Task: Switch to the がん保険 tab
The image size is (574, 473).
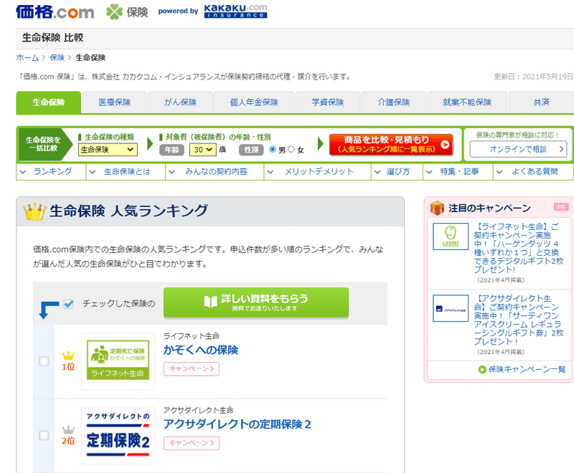Action: [x=181, y=102]
